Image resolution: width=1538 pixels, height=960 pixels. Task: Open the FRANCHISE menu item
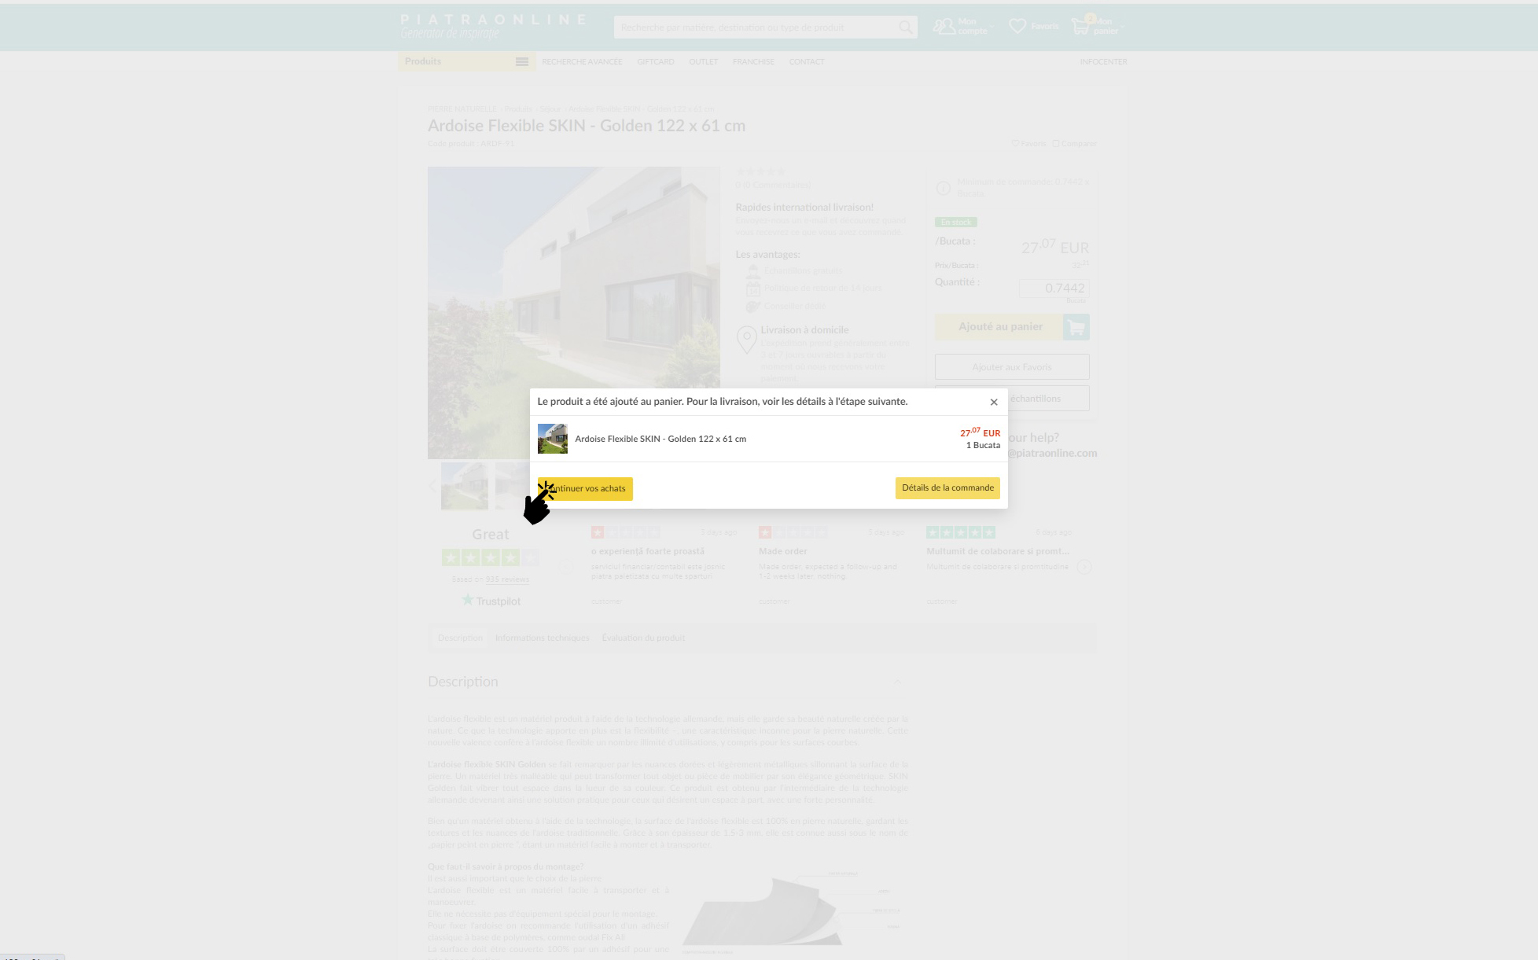tap(753, 62)
